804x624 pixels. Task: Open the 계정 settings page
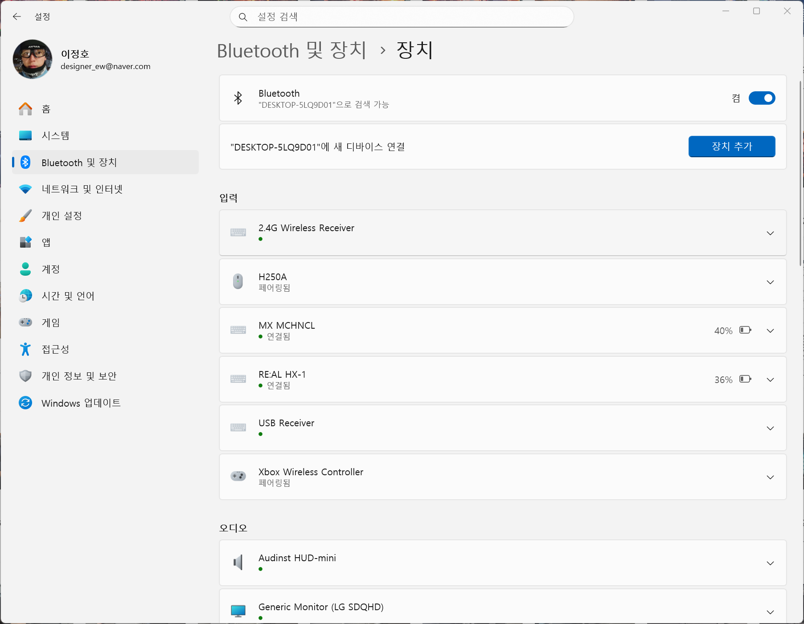click(106, 269)
